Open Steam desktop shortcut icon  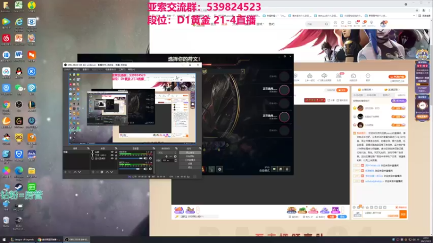coord(19,187)
